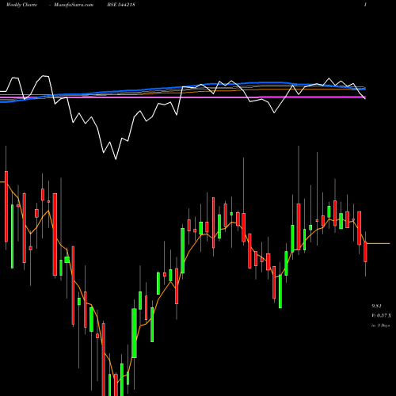Click the 'in 3 Days' label

click(381, 326)
